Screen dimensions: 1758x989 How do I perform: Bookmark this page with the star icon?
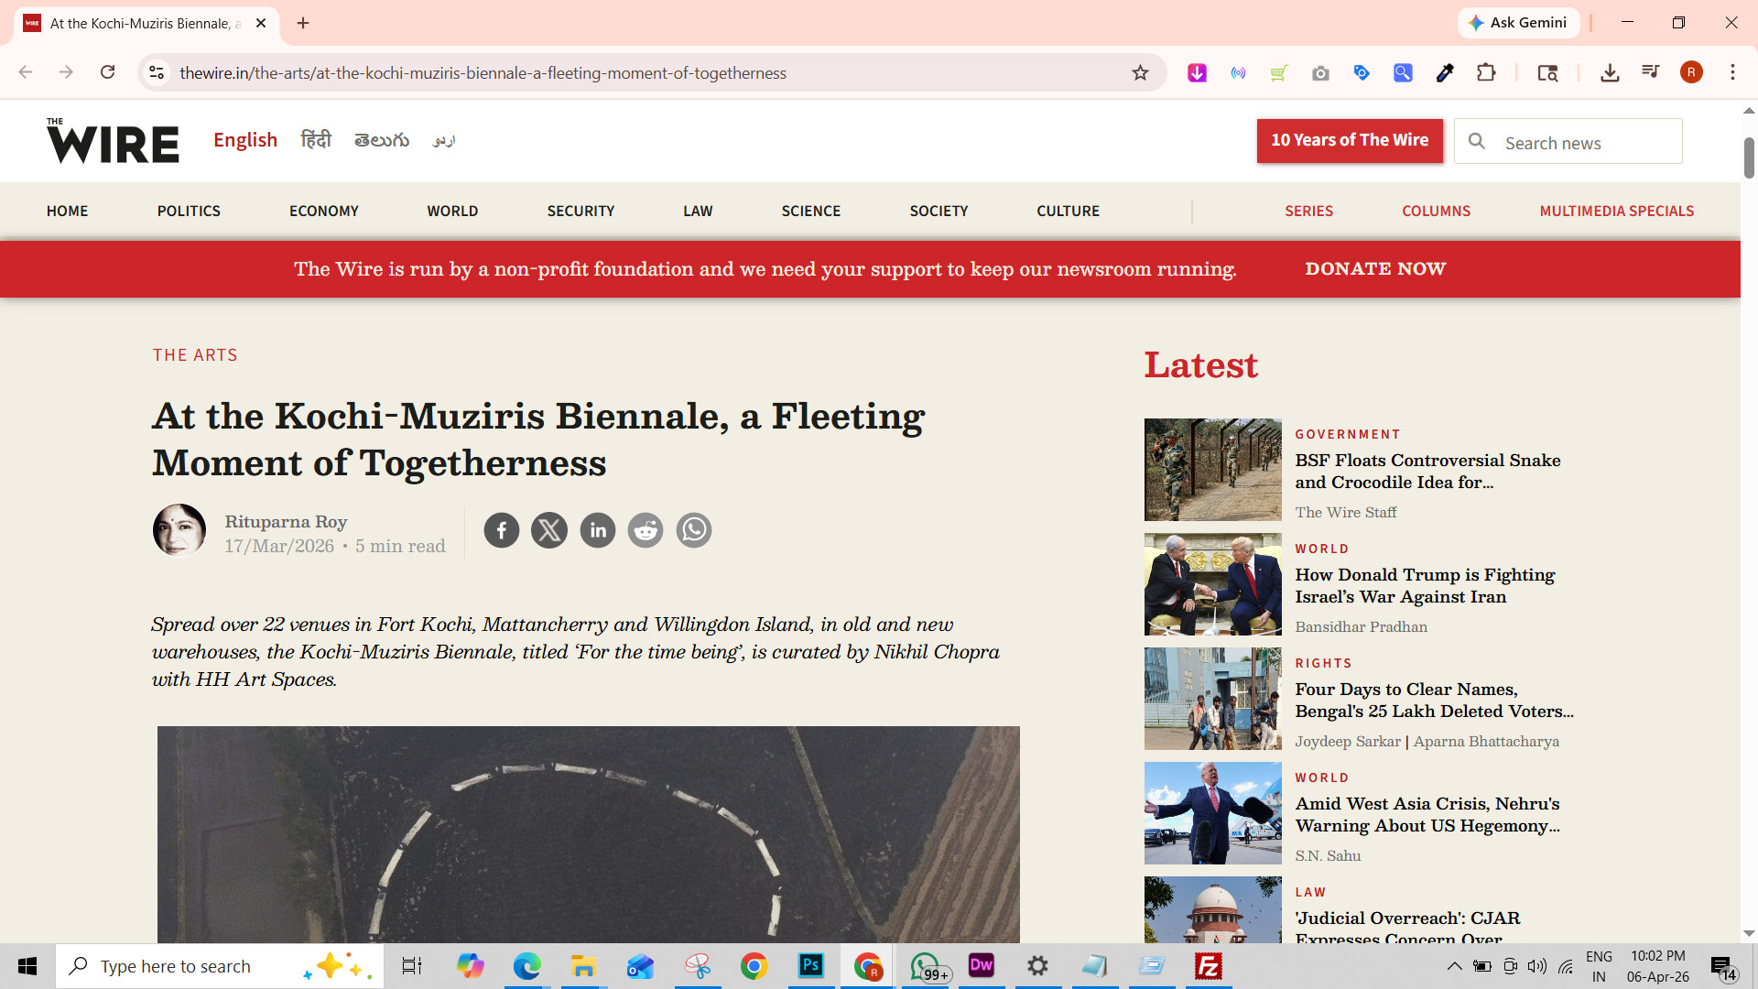coord(1140,73)
